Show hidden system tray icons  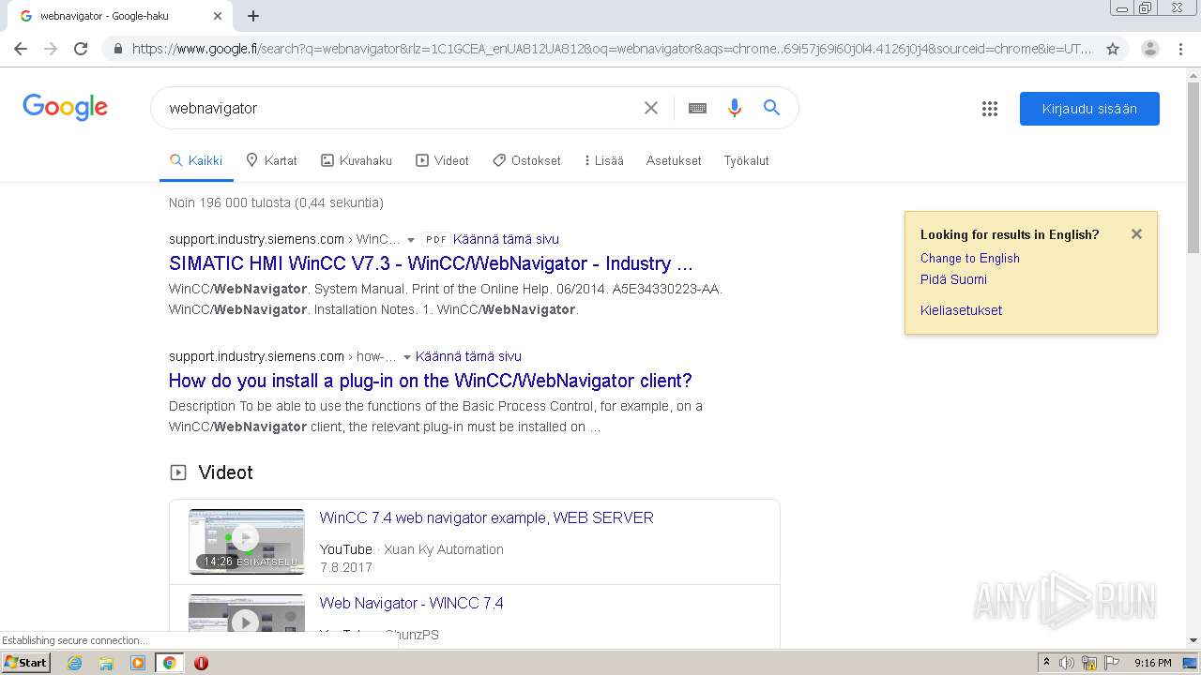[x=1046, y=663]
